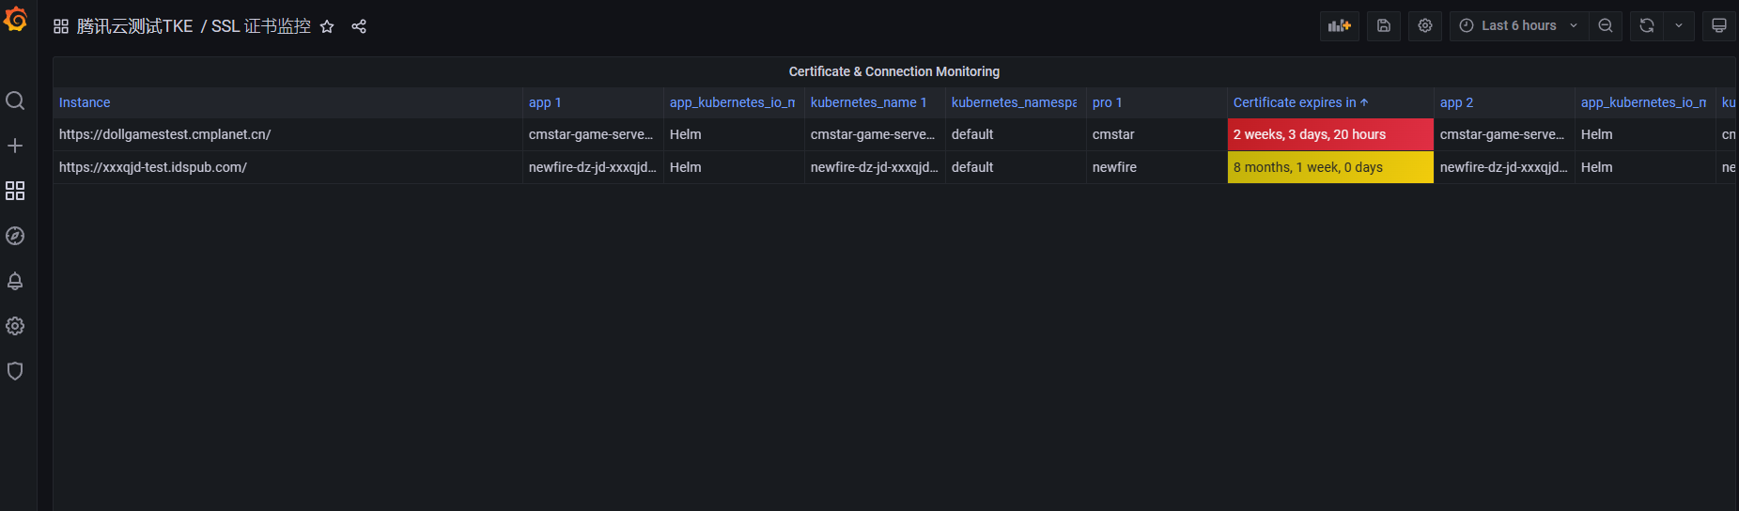Click cmstar-game-serve... in app 1 column
Image resolution: width=1739 pixels, height=511 pixels.
pos(593,134)
